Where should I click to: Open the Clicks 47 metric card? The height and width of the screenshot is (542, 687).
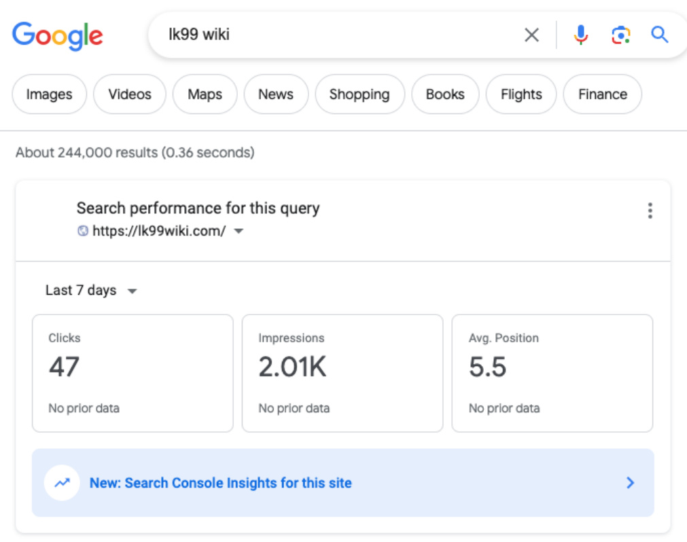(x=133, y=373)
